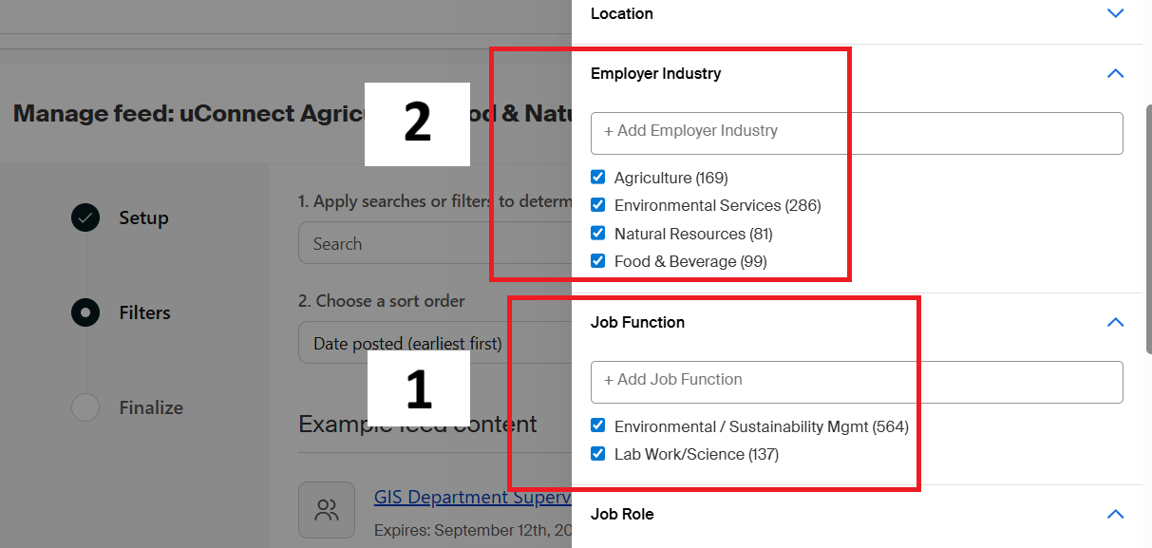Screen dimensions: 1152x548
Task: Toggle the Lab Work/Science checkbox
Action: [x=598, y=454]
